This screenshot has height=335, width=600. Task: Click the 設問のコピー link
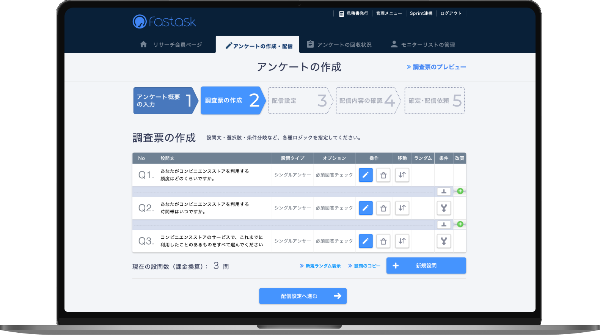[x=364, y=266]
